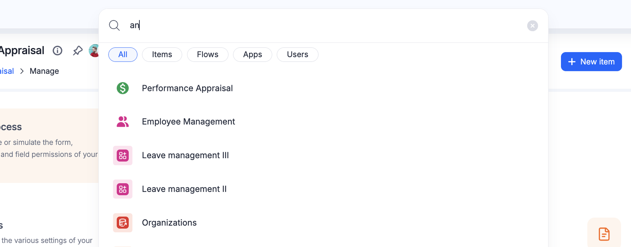Clear the search text with X icon

[532, 26]
